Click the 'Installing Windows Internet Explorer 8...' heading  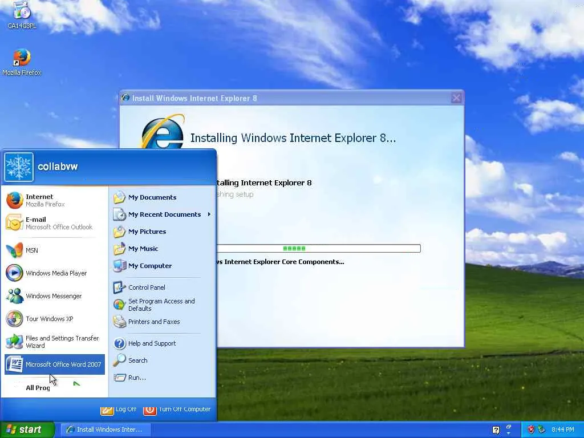[x=293, y=138]
